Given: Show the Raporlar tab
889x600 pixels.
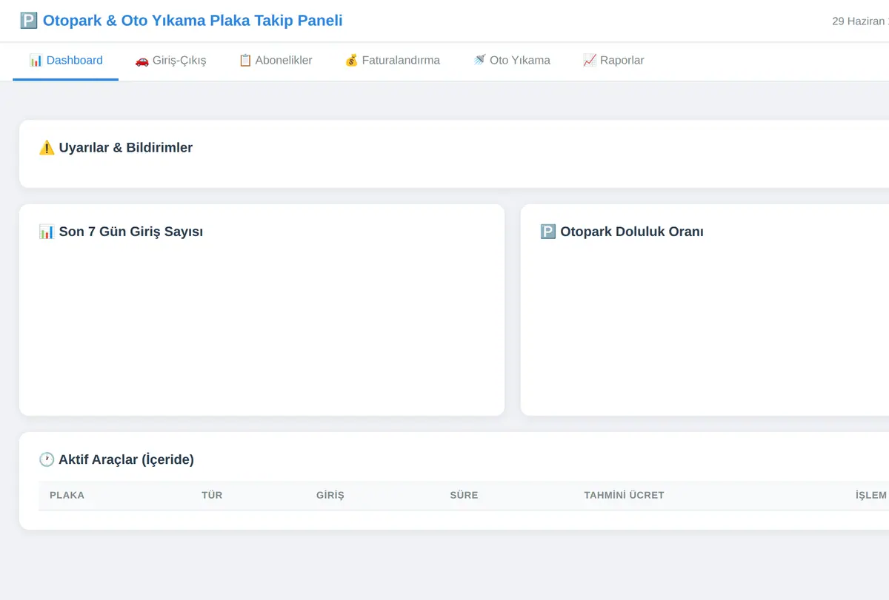Looking at the screenshot, I should coord(613,61).
